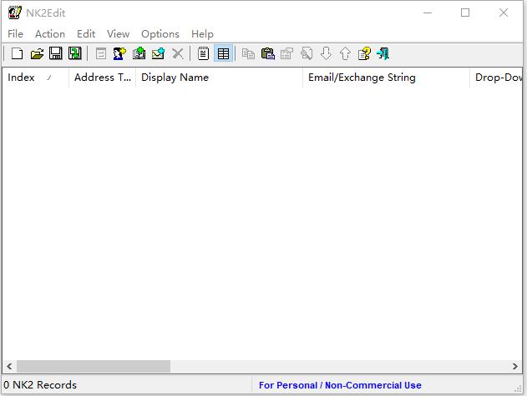Click the Copy selected items icon
The height and width of the screenshot is (396, 527).
coord(248,53)
